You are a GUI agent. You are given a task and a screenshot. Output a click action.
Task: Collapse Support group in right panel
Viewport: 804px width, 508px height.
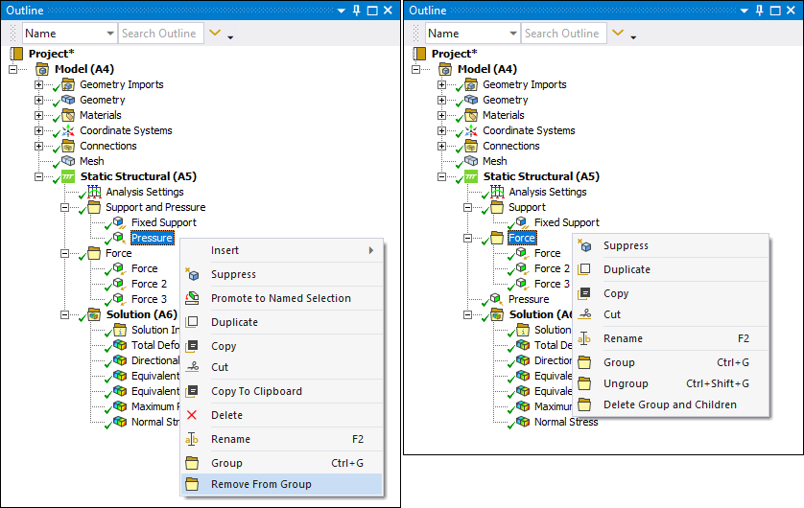coord(467,207)
